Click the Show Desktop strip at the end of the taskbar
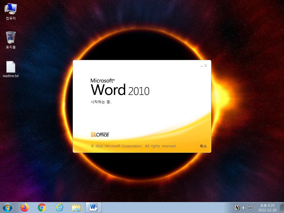 [x=282, y=207]
